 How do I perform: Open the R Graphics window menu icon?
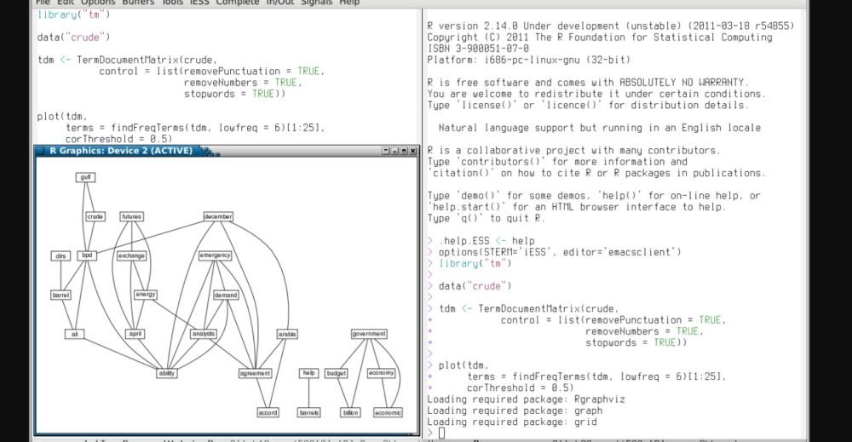tap(40, 151)
